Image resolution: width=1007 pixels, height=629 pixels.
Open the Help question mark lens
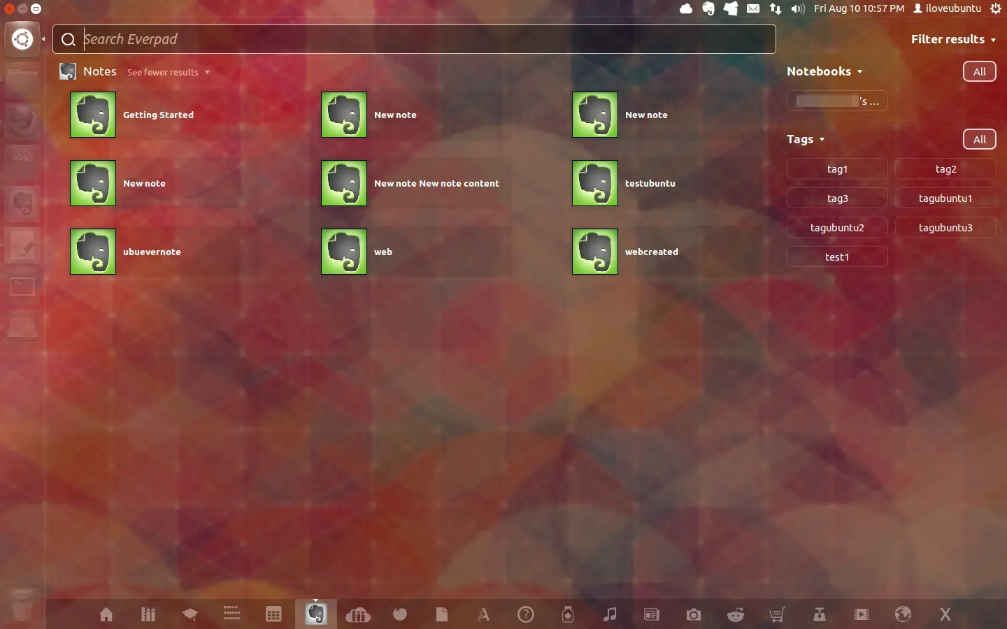tap(526, 614)
